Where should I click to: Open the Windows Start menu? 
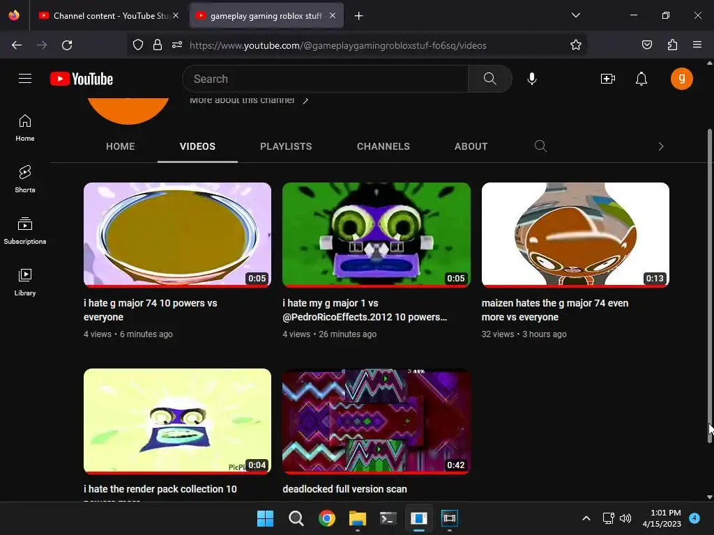click(x=265, y=518)
